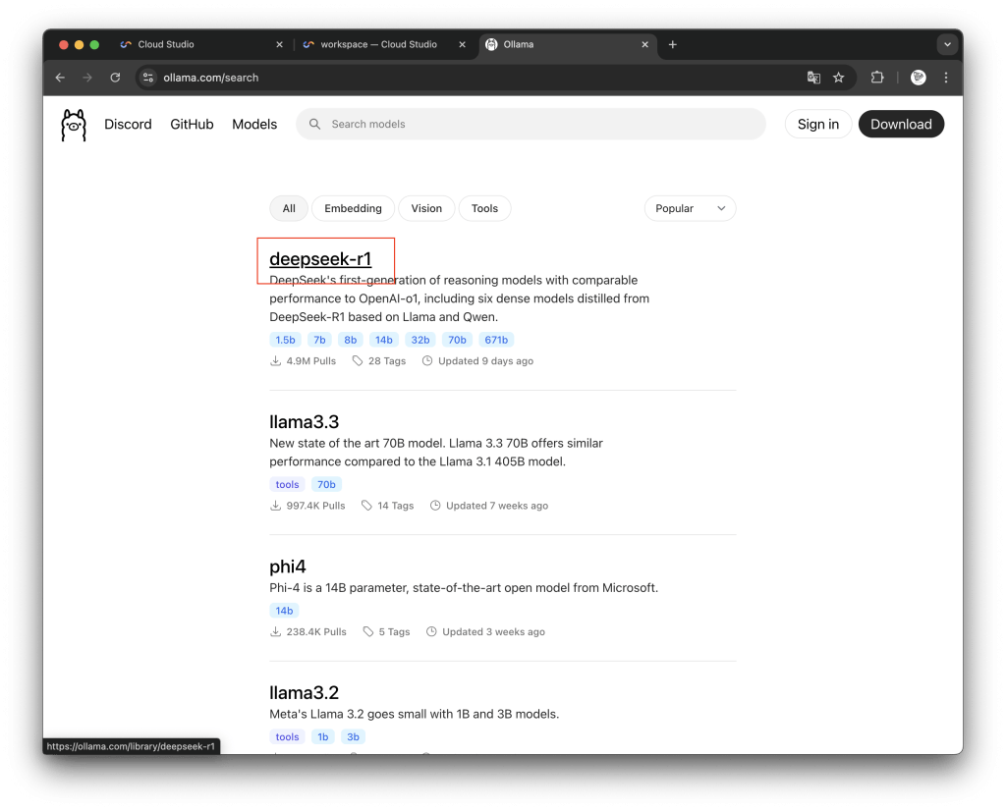Click the 5 Tags text

tap(394, 632)
